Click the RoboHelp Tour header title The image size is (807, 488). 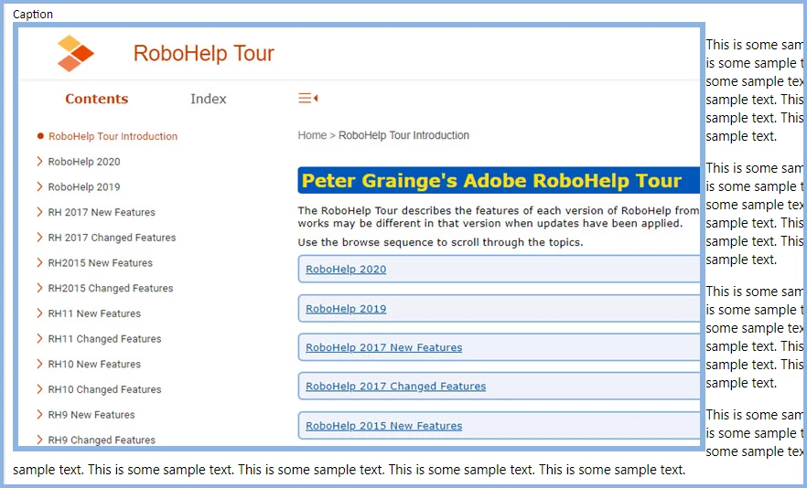point(204,54)
